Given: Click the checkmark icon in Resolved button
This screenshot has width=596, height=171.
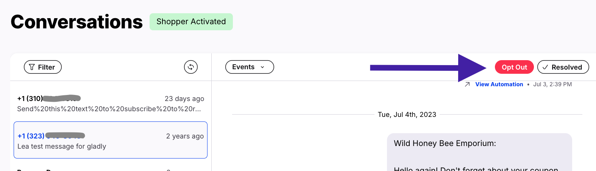Looking at the screenshot, I should click(545, 67).
